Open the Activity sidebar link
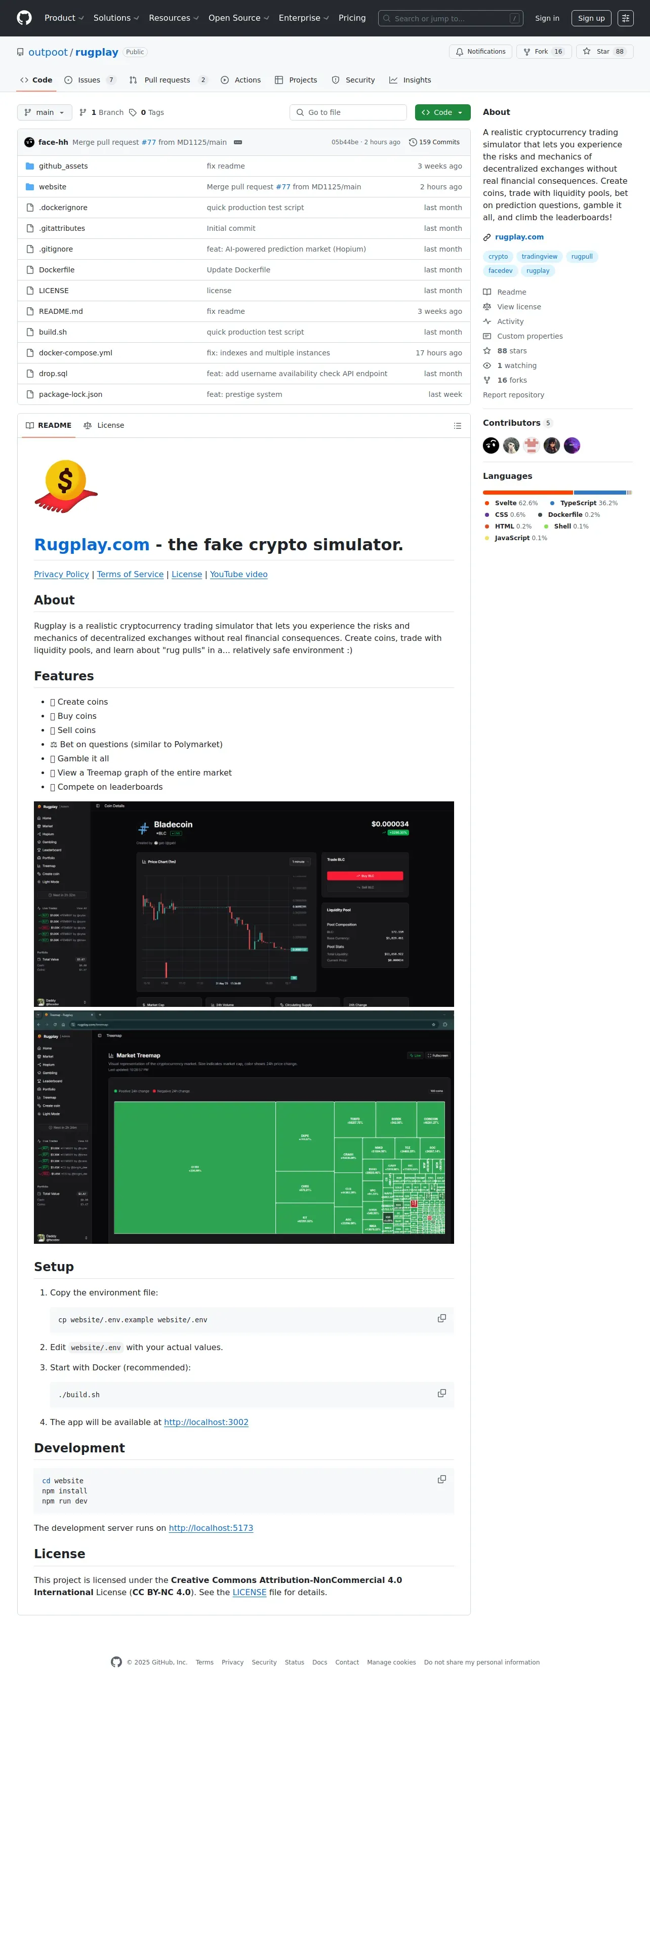This screenshot has width=650, height=1950. pos(510,322)
